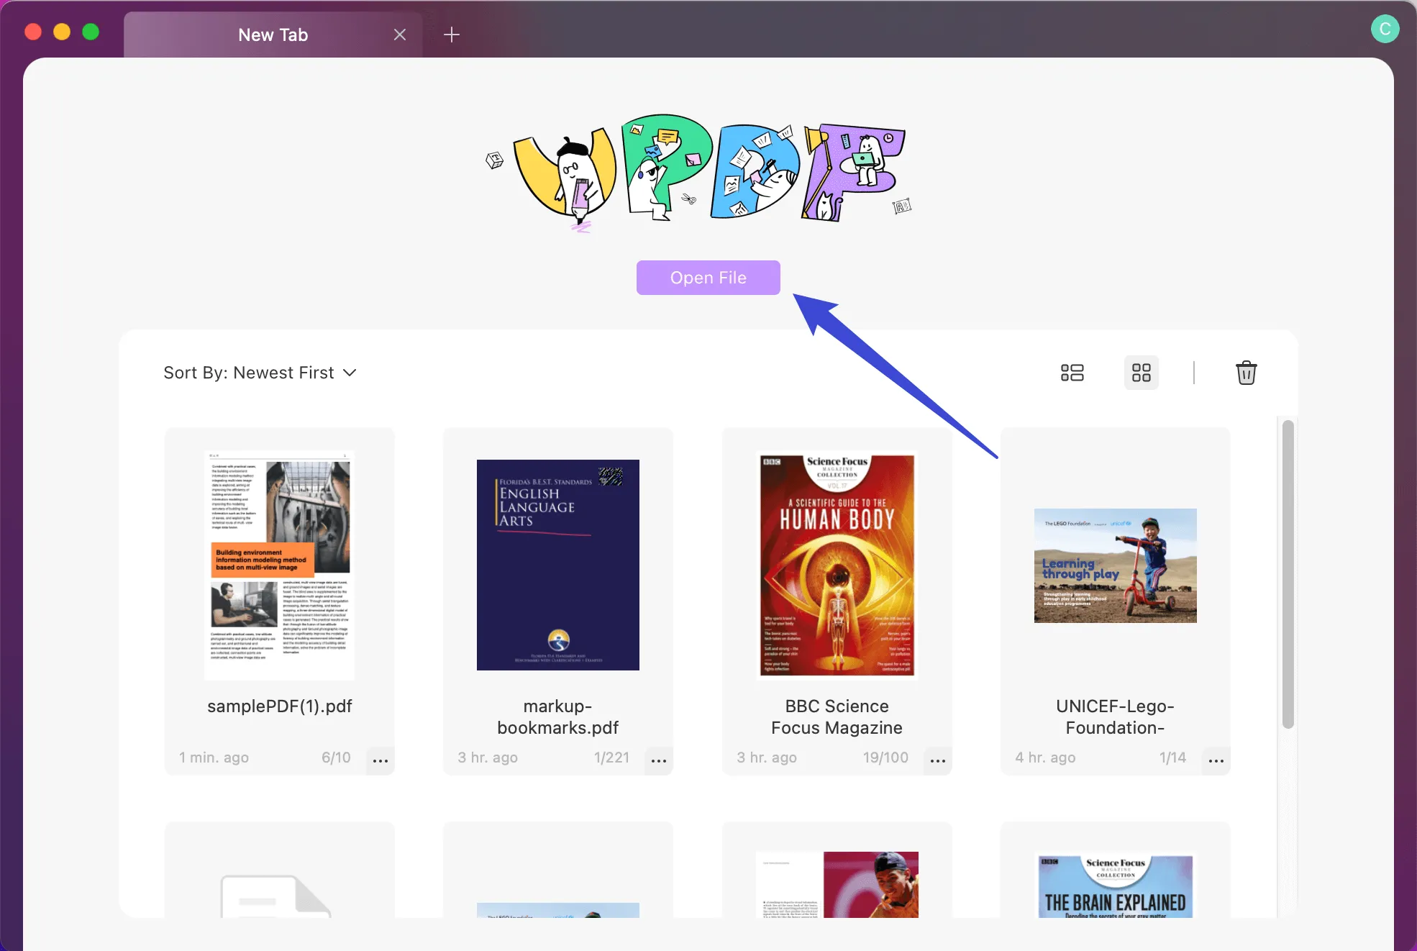Open options menu for samplePDF(1).pdf
This screenshot has width=1417, height=951.
(x=380, y=760)
